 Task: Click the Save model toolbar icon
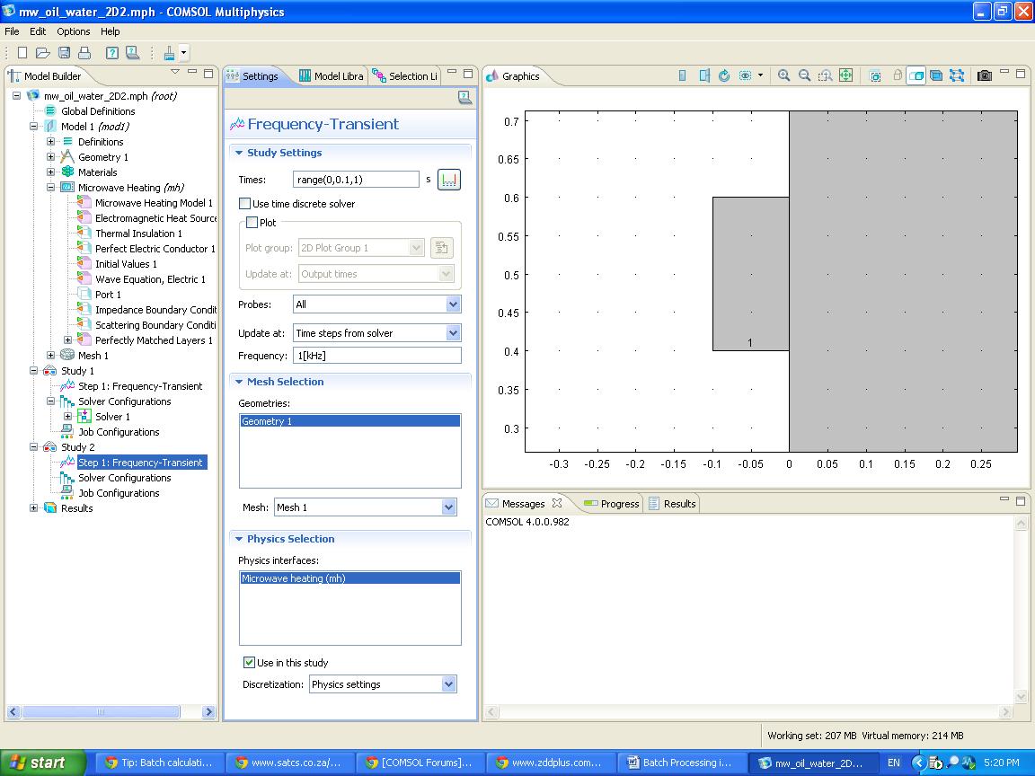coord(64,53)
